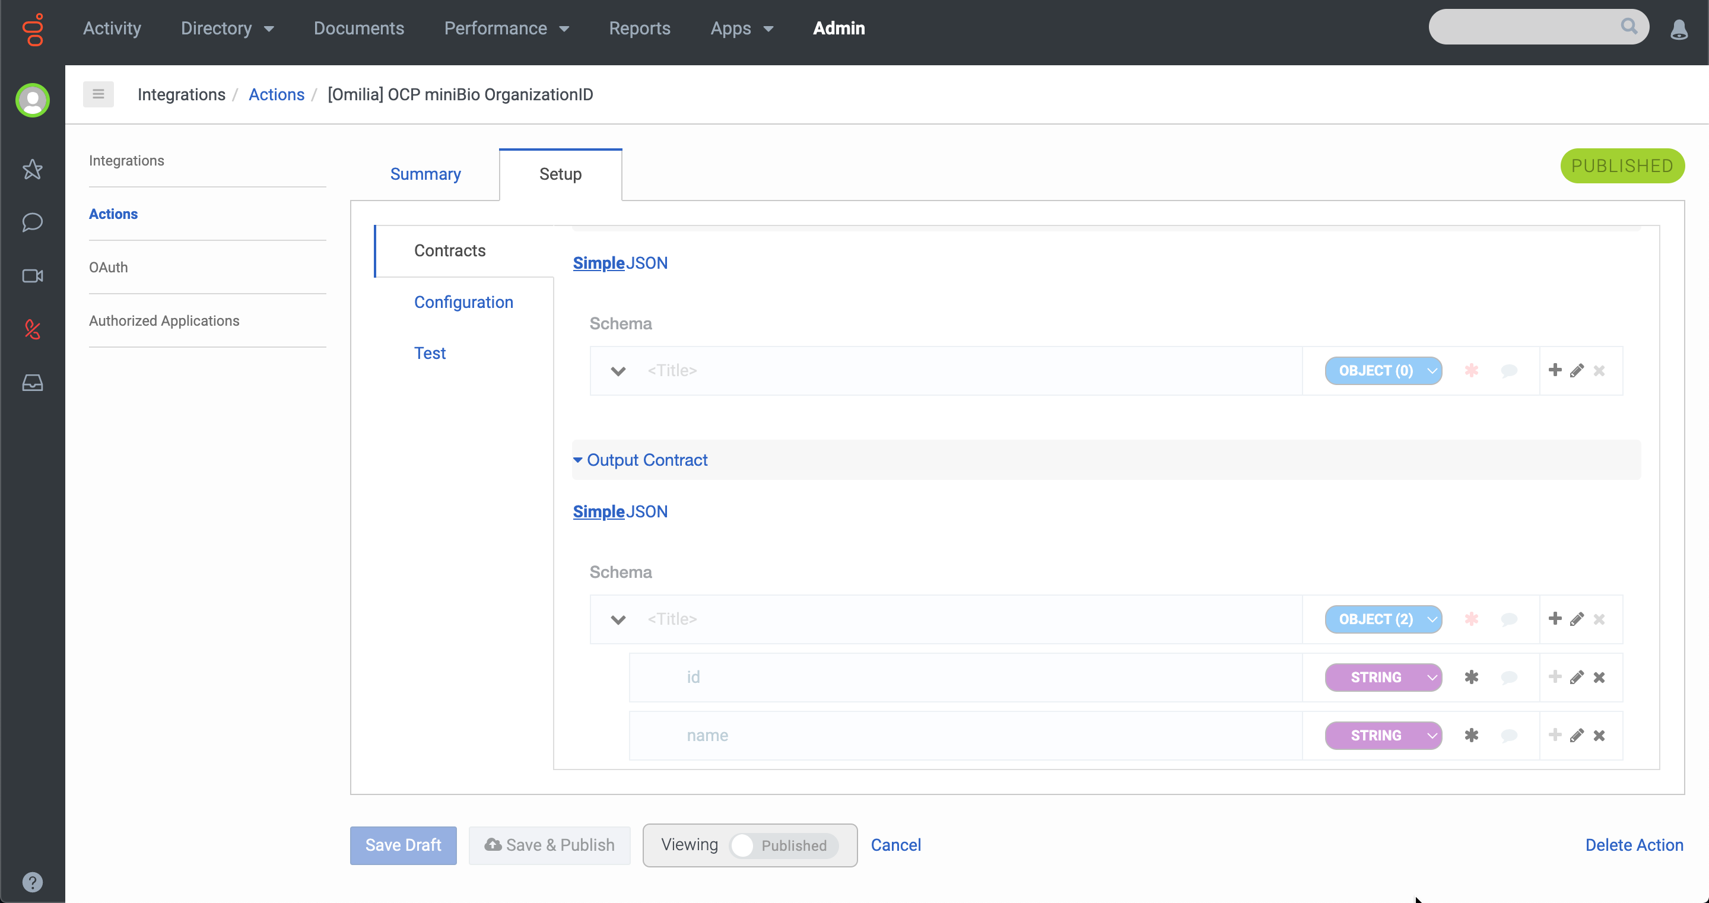This screenshot has height=903, width=1709.
Task: Toggle required asterisk for id field
Action: point(1471,678)
